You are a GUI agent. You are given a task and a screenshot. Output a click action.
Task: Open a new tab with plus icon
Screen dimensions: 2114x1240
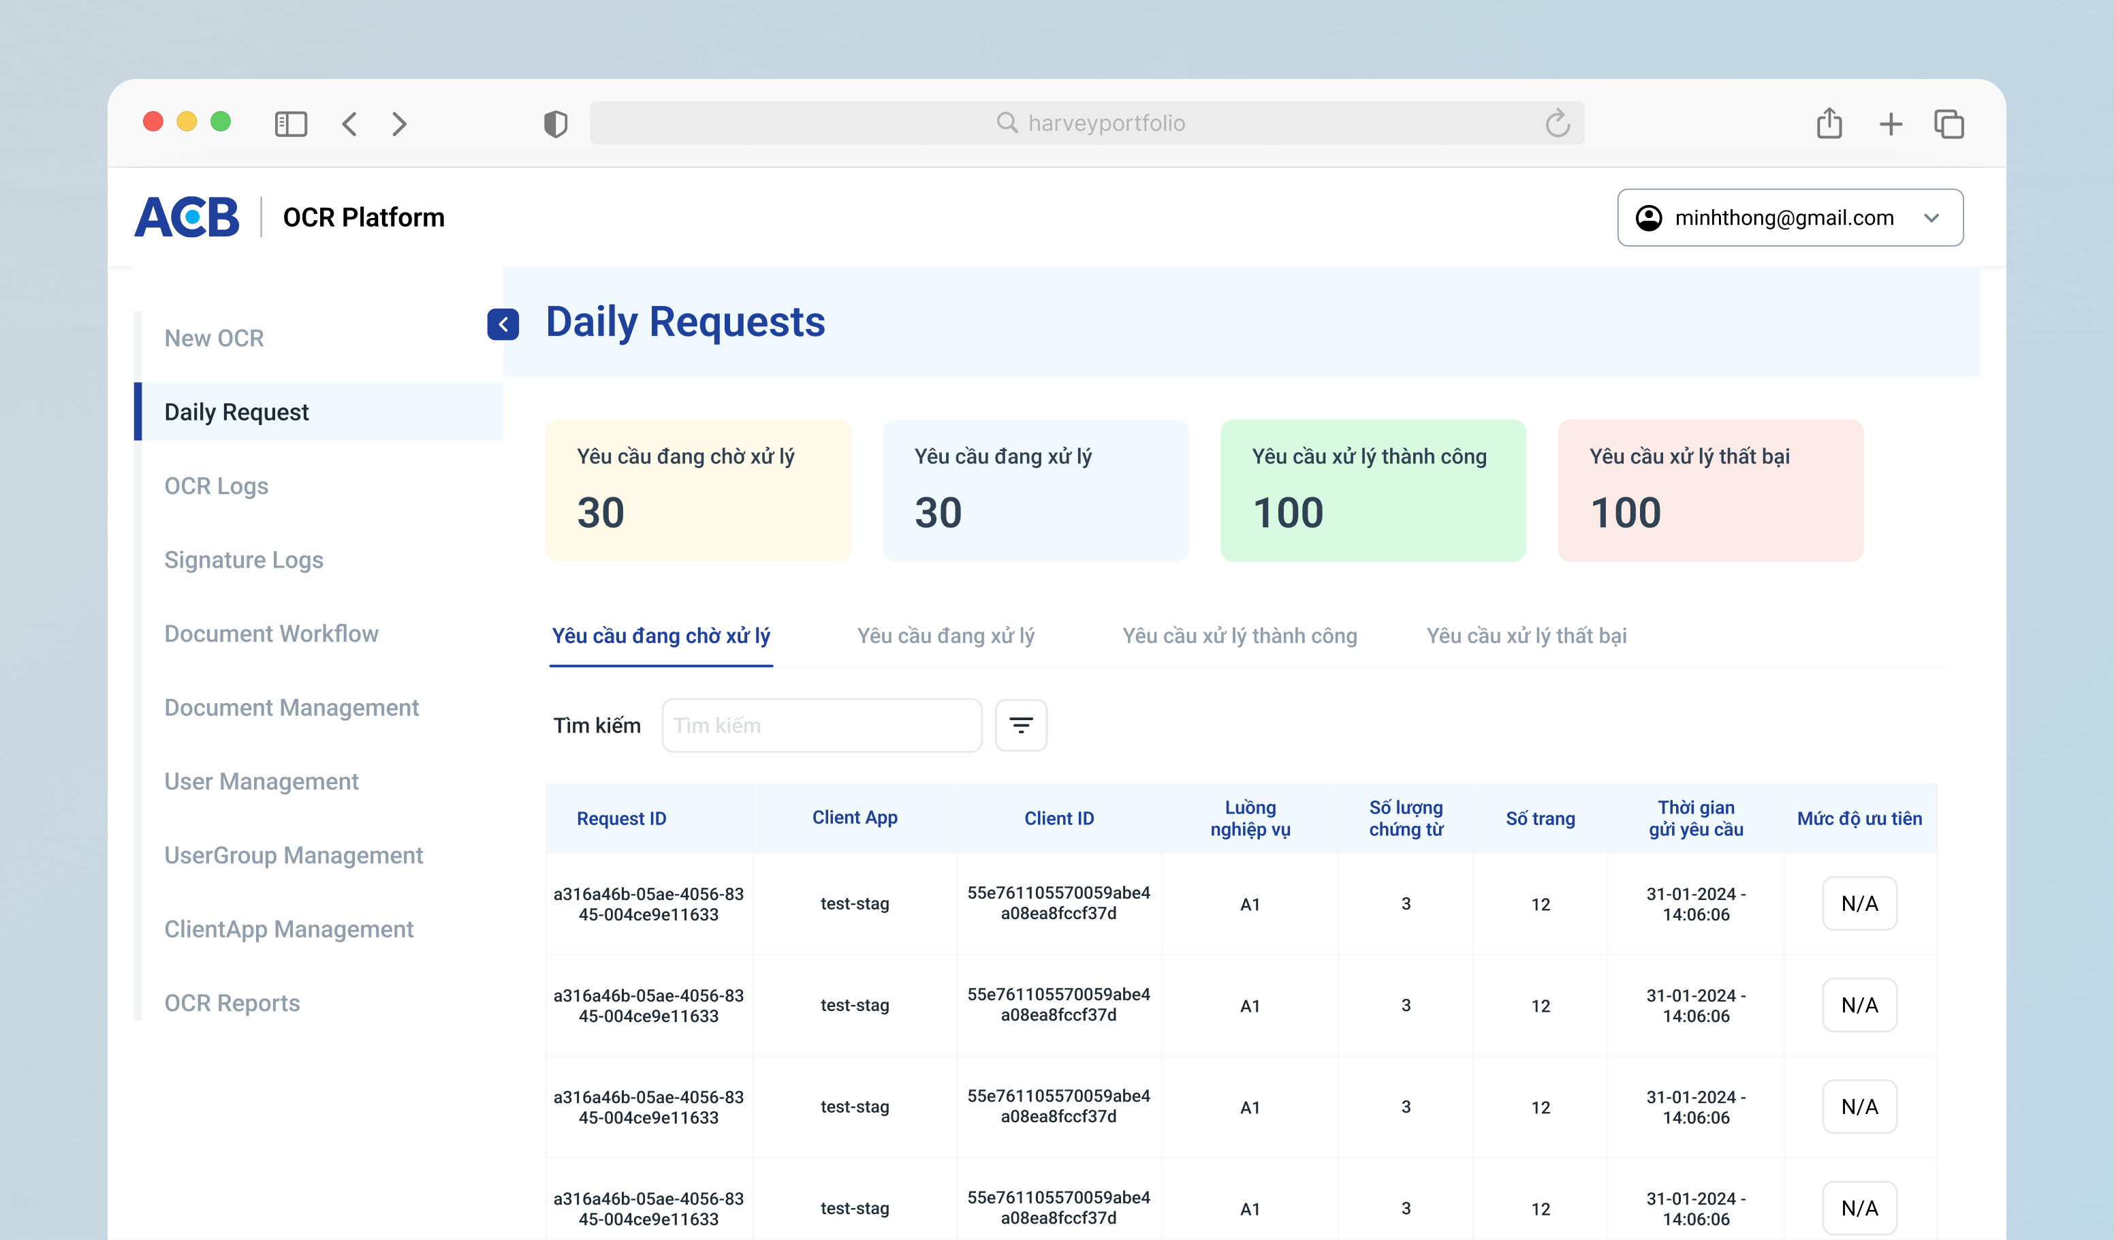tap(1890, 124)
